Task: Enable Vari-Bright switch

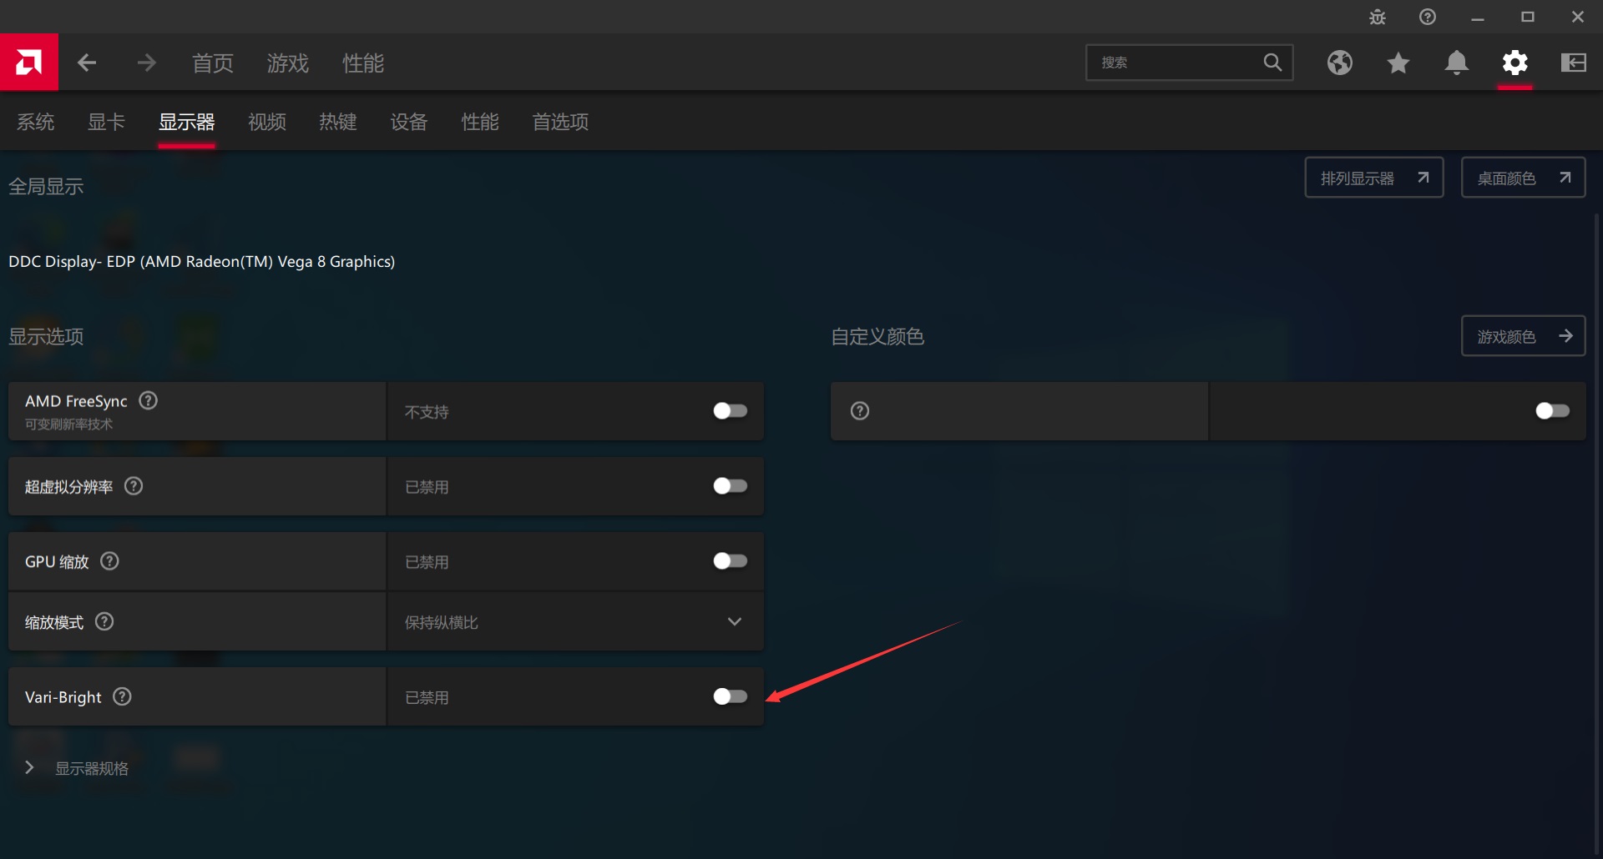Action: point(731,696)
